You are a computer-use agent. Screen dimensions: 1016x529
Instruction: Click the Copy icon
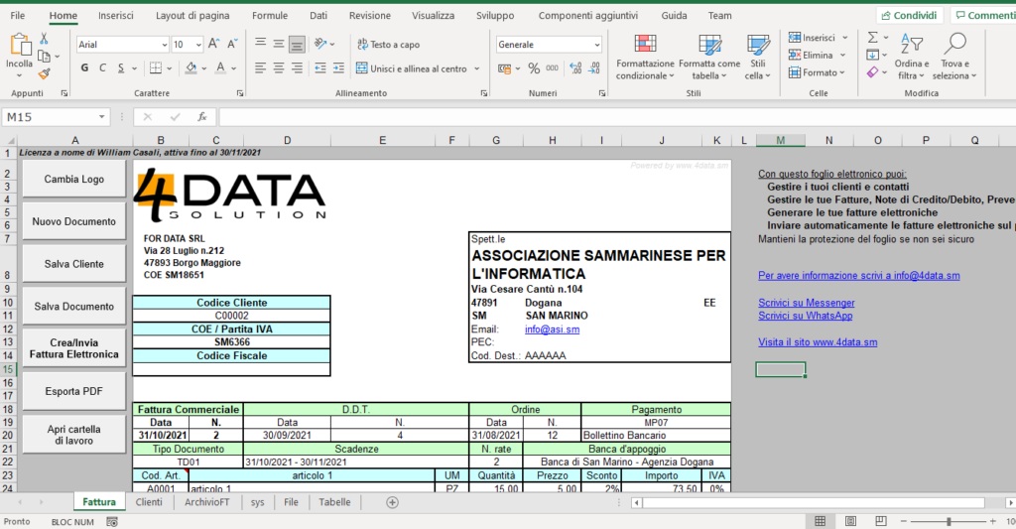coord(44,57)
